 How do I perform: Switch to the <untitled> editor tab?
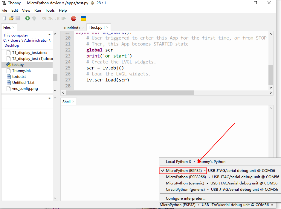coord(72,28)
